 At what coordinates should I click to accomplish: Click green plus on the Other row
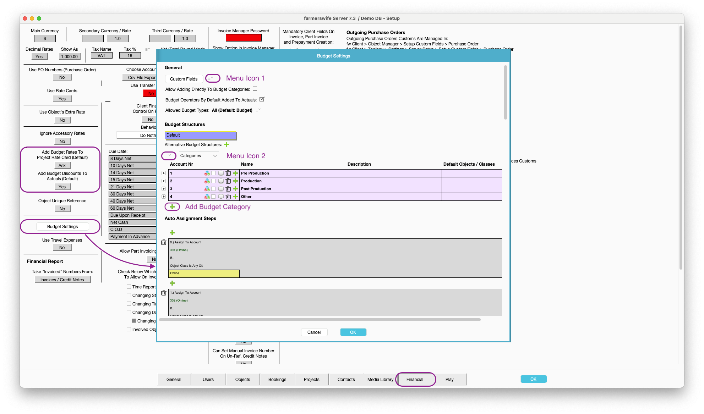click(x=235, y=197)
